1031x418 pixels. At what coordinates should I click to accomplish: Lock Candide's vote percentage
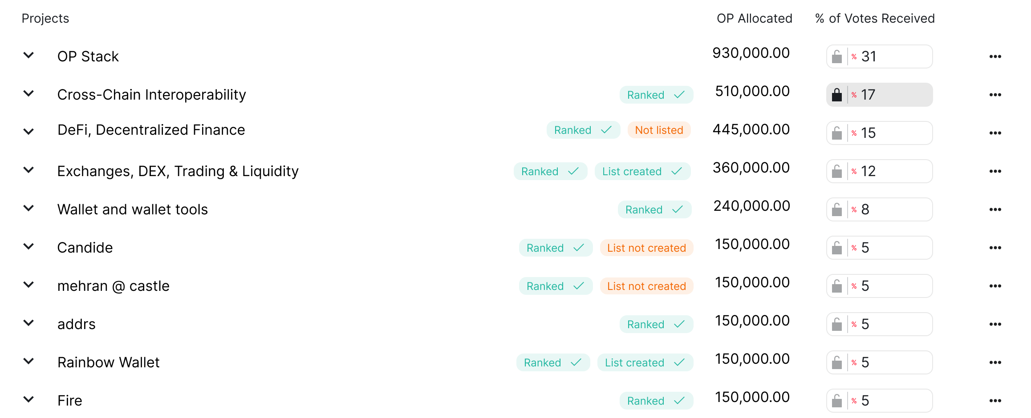(x=837, y=247)
